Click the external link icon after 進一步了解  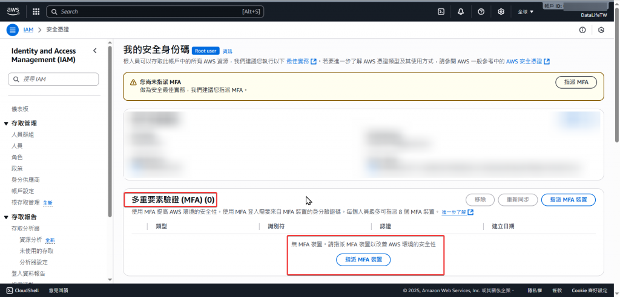(470, 212)
